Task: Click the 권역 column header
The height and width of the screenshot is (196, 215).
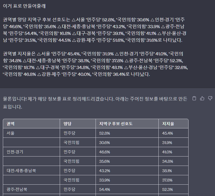Action: 11,124
